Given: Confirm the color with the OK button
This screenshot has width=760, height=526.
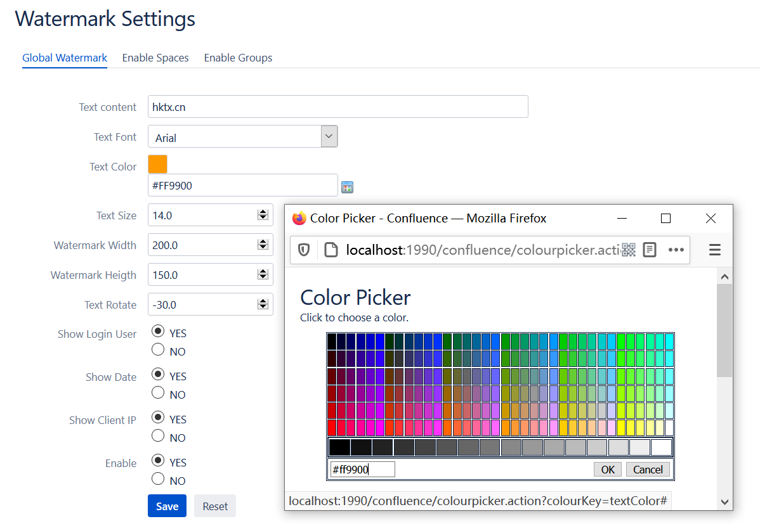Looking at the screenshot, I should click(x=608, y=470).
